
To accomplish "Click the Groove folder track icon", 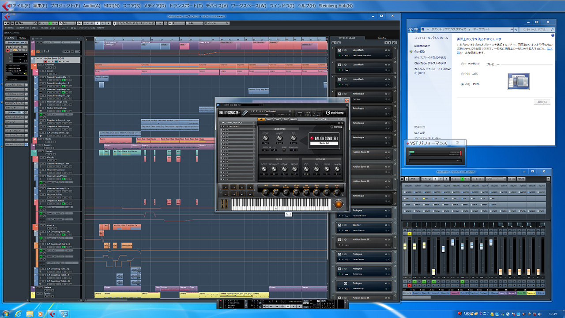I will (x=34, y=65).
